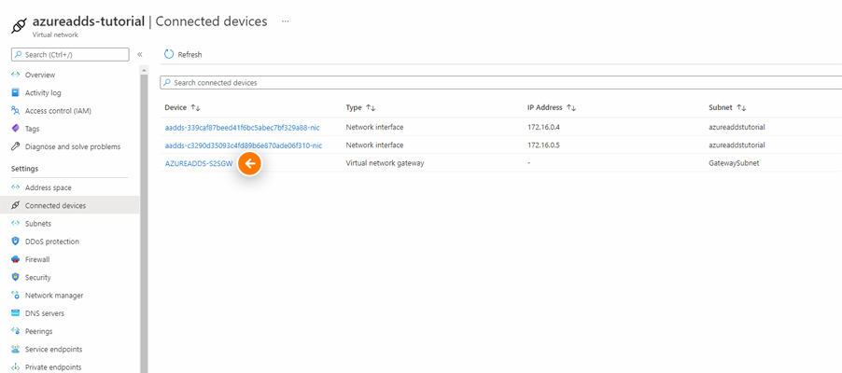Click the Connected devices plug icon in sidebar
This screenshot has height=373, width=842.
pos(16,205)
